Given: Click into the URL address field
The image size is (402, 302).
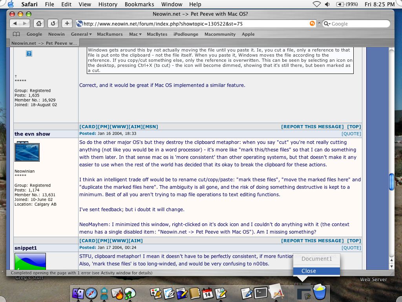Looking at the screenshot, I should coord(196,24).
